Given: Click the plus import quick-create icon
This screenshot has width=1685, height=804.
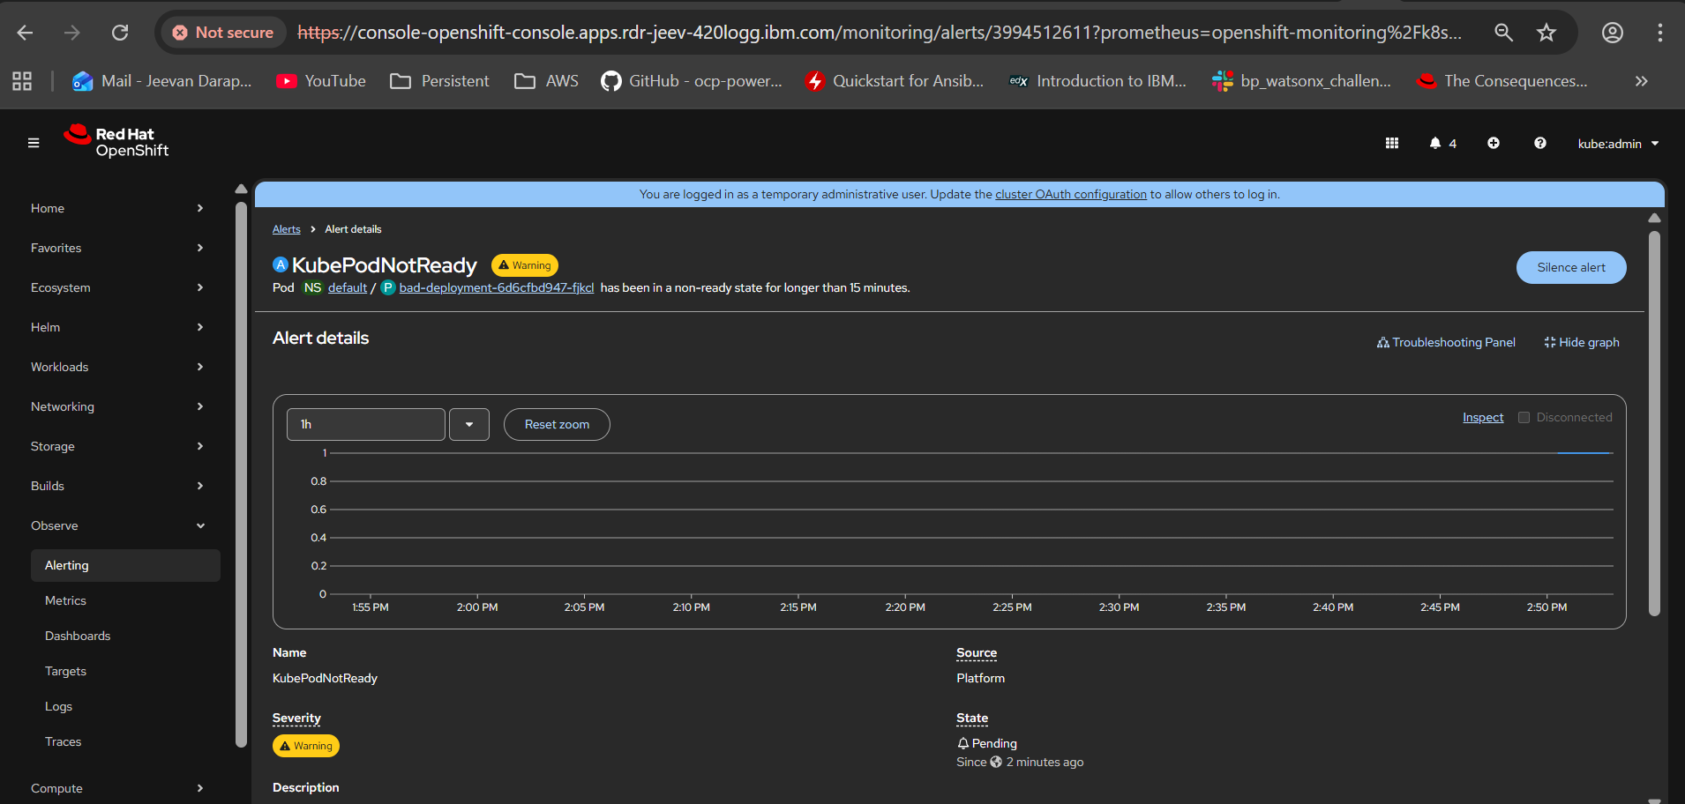Looking at the screenshot, I should (x=1494, y=143).
